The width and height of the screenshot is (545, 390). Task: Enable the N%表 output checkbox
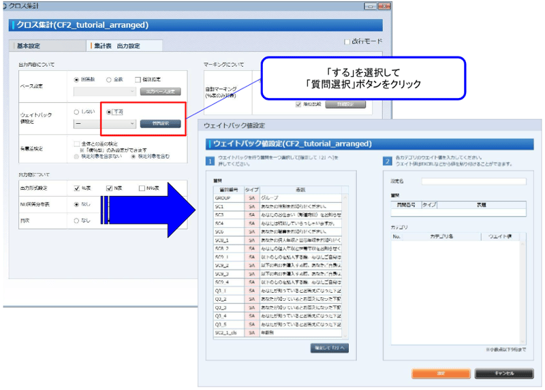click(142, 189)
